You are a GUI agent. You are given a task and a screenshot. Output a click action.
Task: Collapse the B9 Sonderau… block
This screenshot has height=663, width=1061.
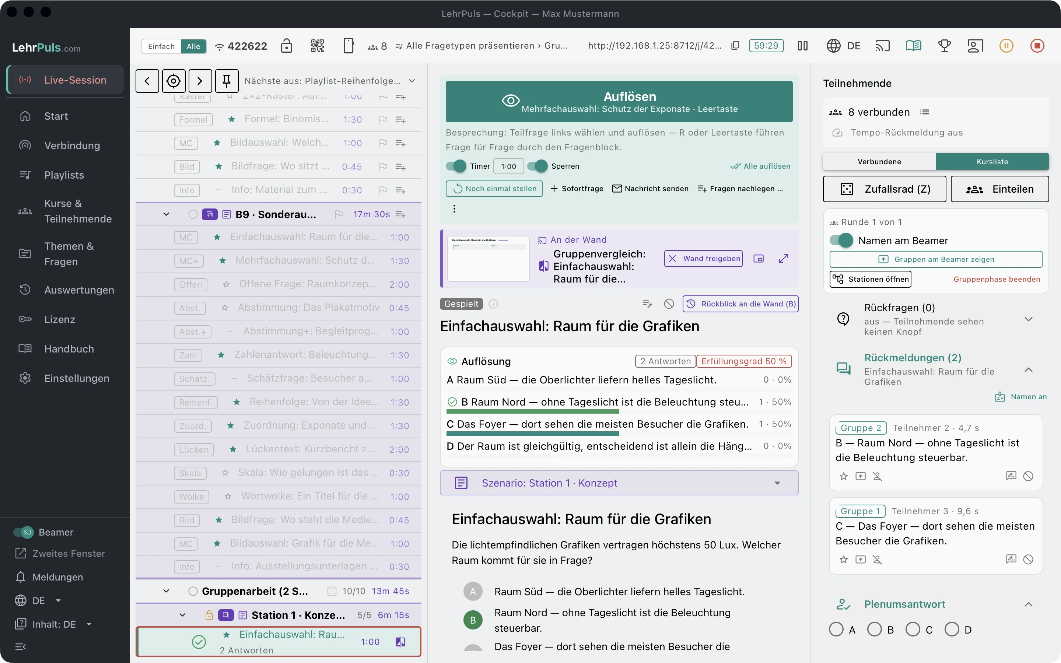(x=166, y=214)
